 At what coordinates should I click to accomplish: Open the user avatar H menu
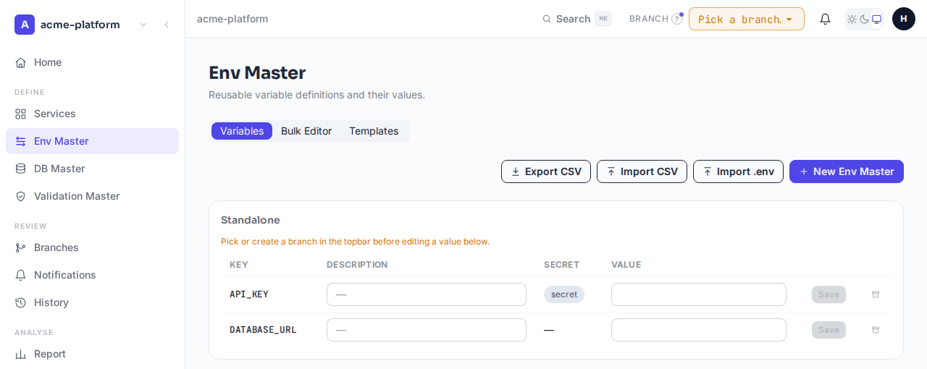[904, 19]
